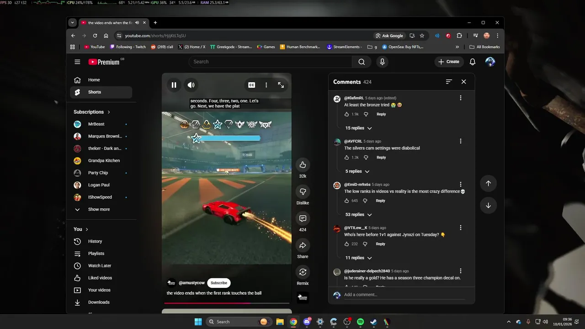Image resolution: width=585 pixels, height=329 pixels.
Task: Open Playlists in the sidebar
Action: click(101, 254)
